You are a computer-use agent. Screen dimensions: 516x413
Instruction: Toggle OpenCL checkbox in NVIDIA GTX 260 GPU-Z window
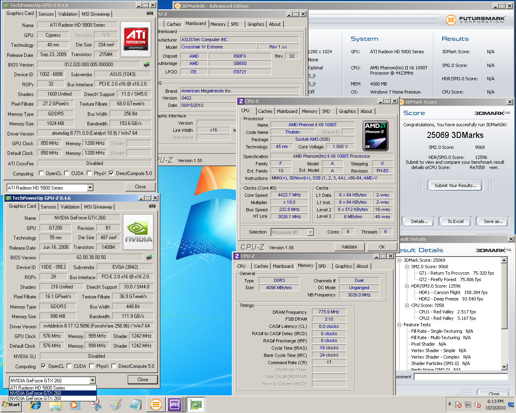tap(44, 366)
